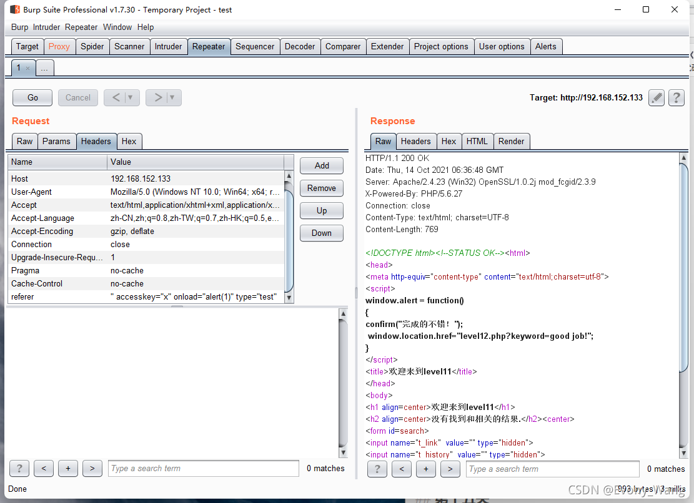Send the request with Go button

32,98
